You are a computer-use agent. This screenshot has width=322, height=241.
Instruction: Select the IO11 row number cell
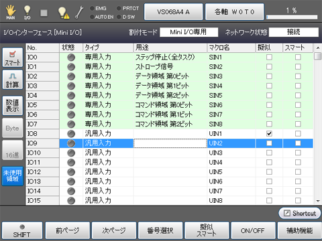[x=43, y=162]
